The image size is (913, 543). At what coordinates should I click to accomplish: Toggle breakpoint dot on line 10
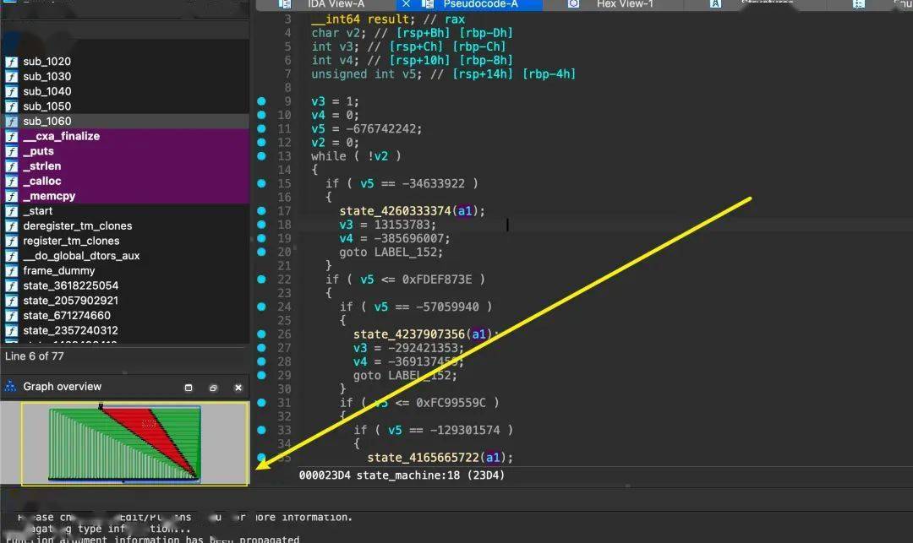click(261, 115)
